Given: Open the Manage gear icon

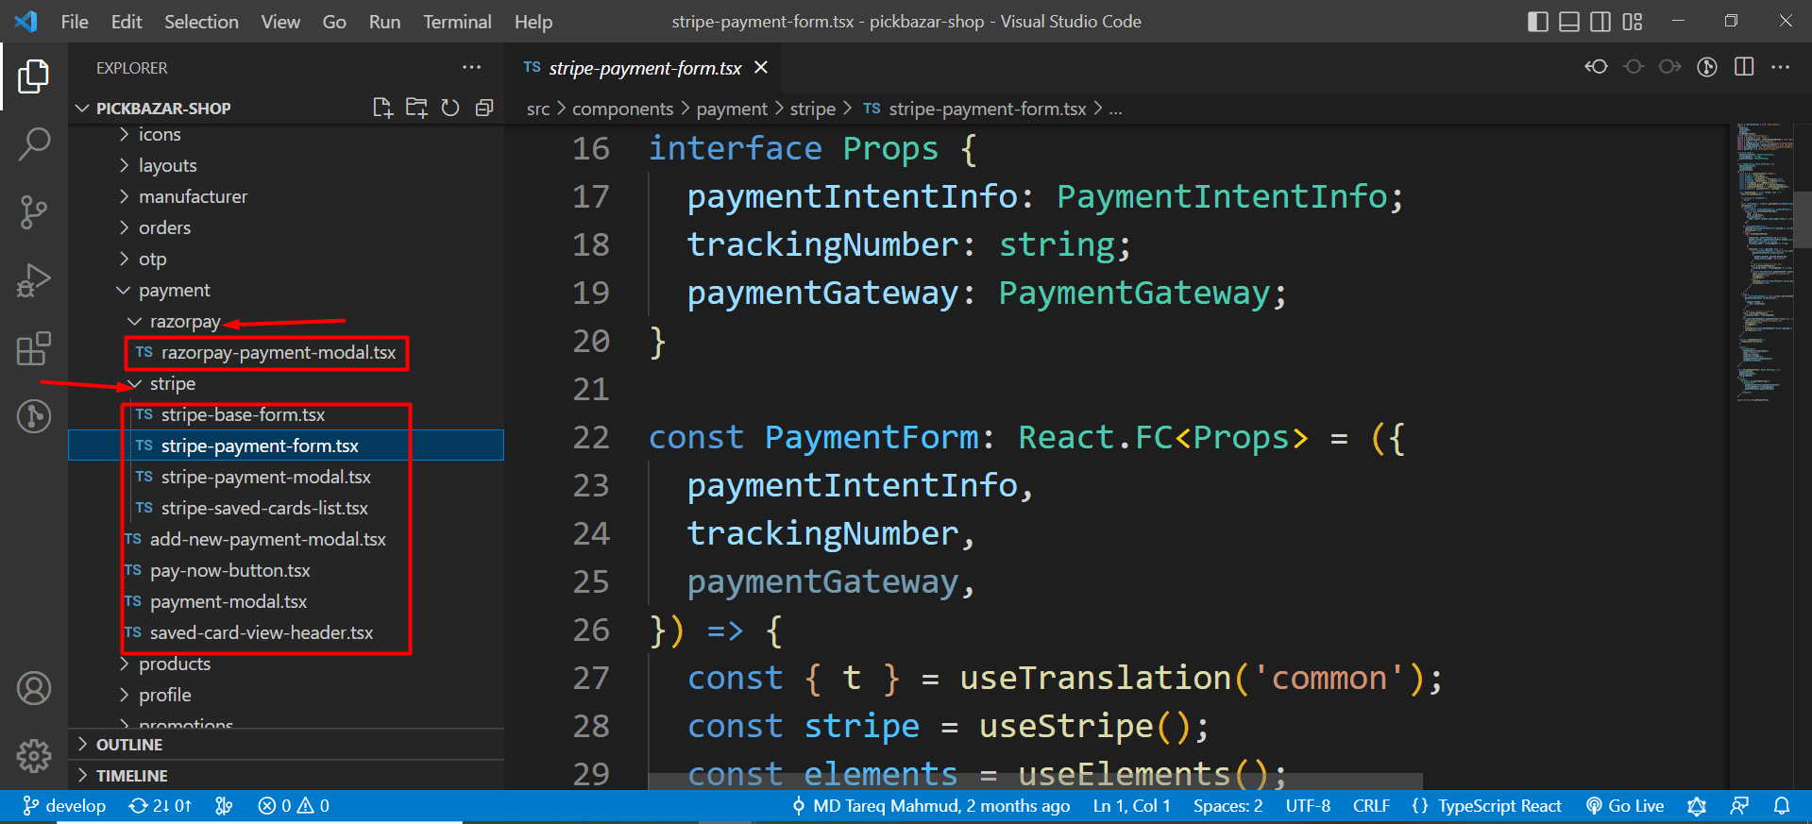Looking at the screenshot, I should coord(34,755).
